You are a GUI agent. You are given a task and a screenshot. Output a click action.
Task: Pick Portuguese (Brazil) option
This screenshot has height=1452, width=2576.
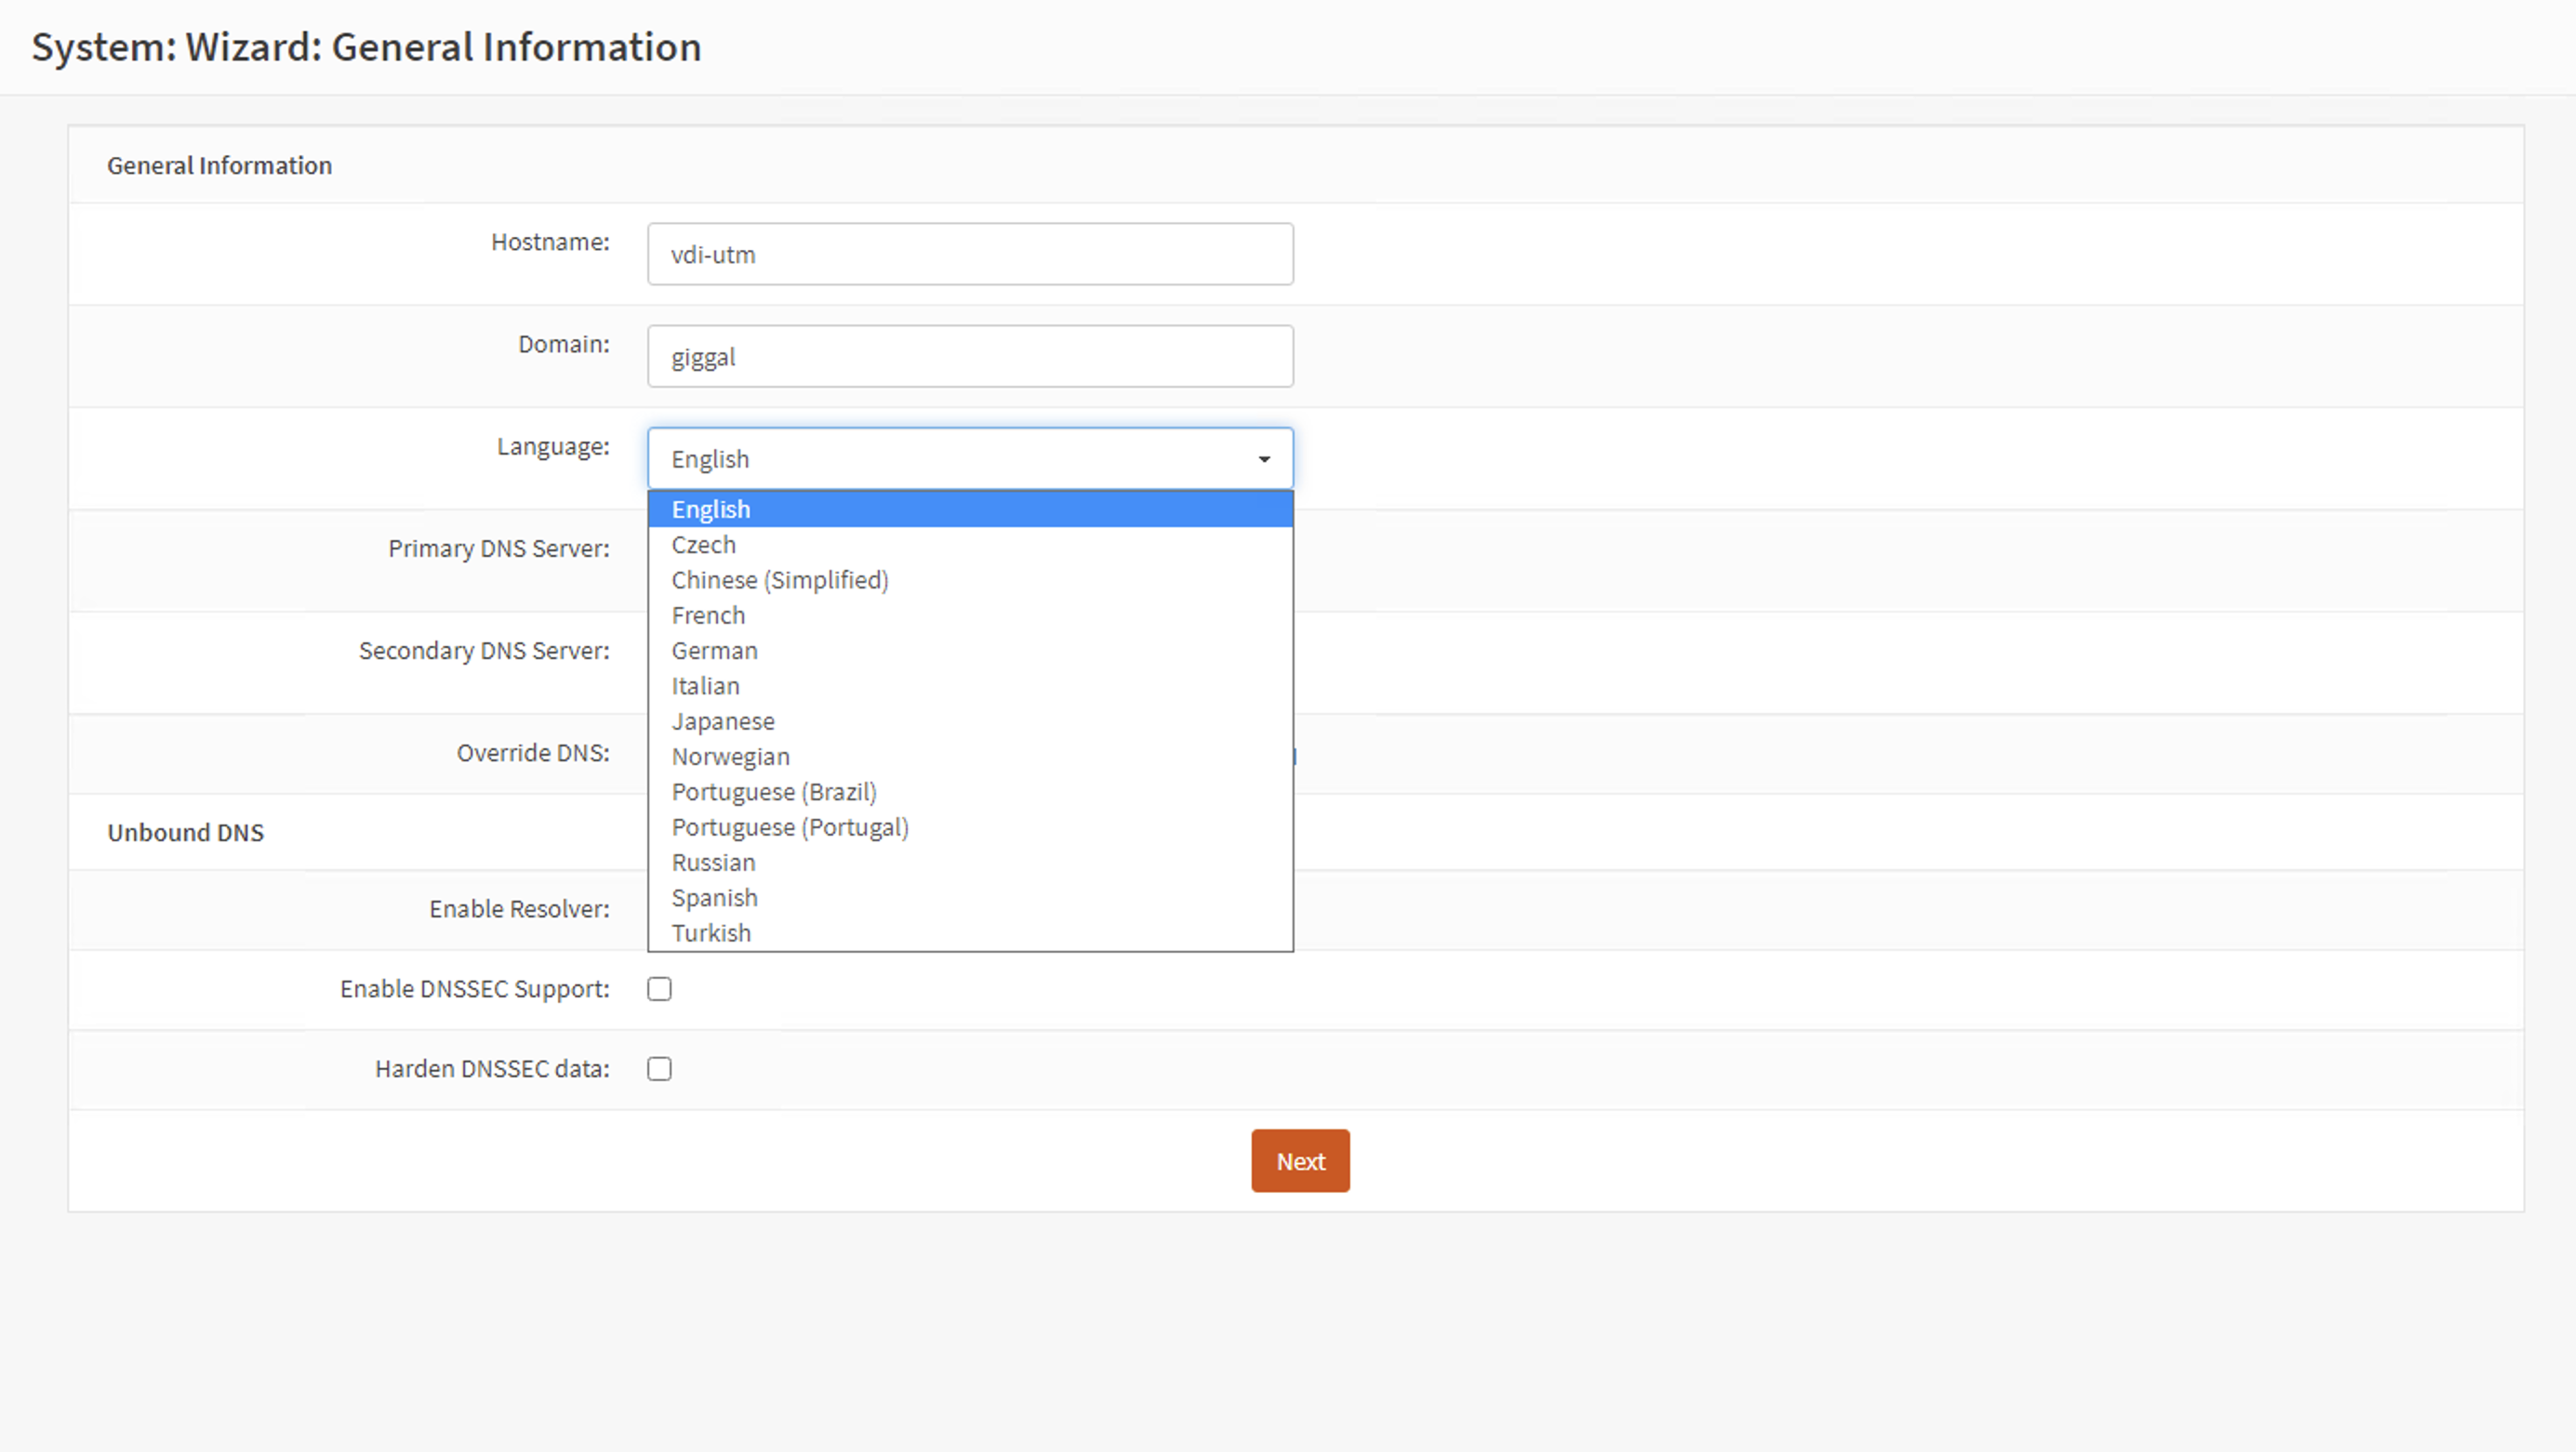[774, 791]
